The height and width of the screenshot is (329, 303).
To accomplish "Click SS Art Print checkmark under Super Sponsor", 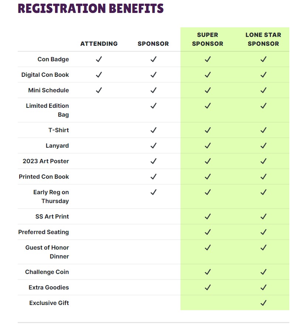I will click(208, 216).
